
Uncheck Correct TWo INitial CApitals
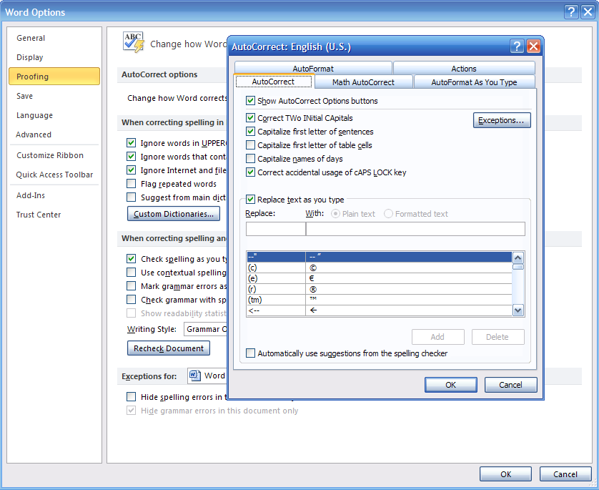[250, 118]
